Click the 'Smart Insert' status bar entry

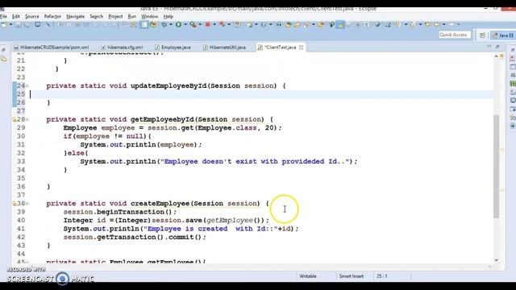(352, 276)
